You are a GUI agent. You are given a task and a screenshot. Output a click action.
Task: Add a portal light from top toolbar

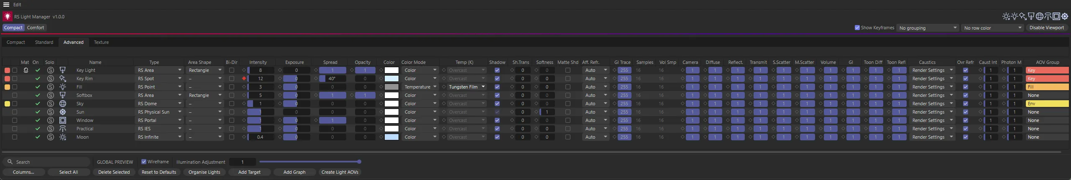(x=1056, y=17)
